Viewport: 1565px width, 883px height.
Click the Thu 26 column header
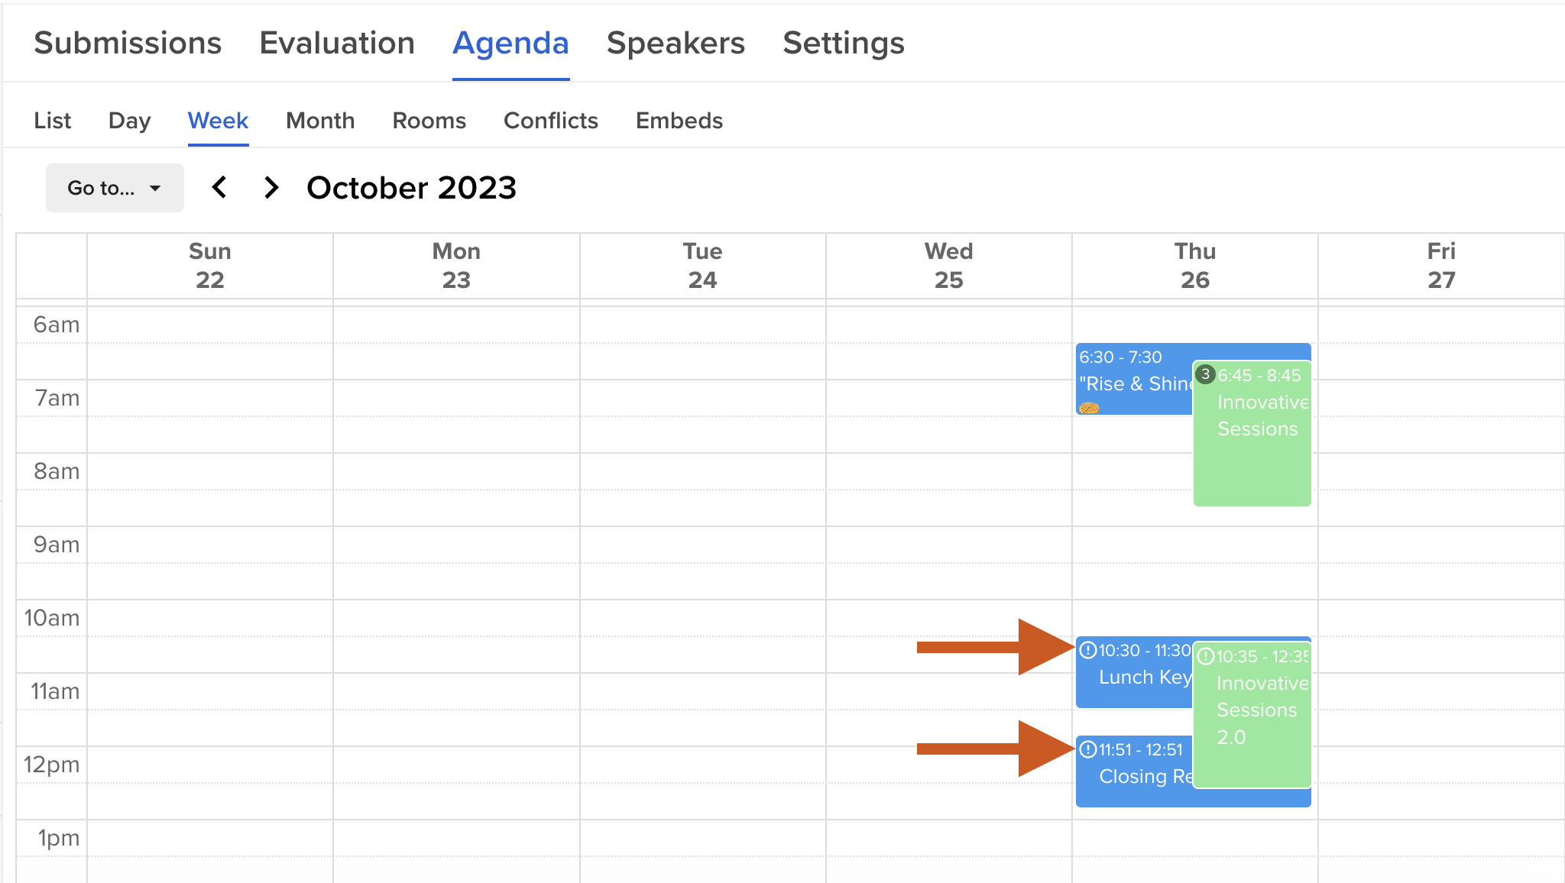(x=1195, y=266)
